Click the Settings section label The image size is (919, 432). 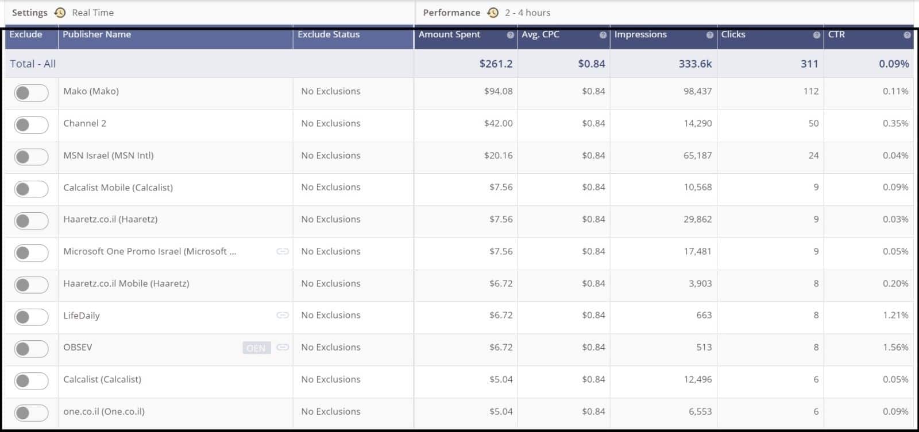(x=30, y=13)
